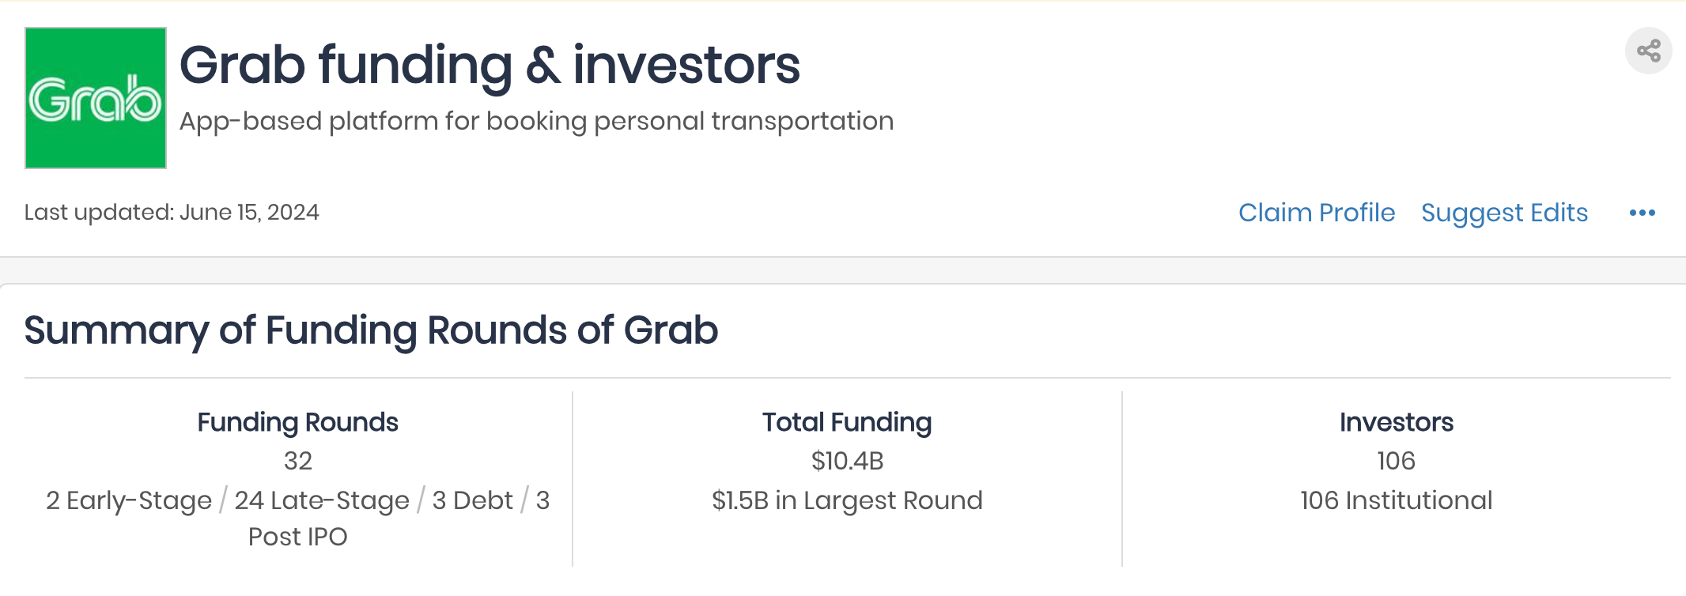Click the 106 investors count
Viewport: 1686px width, 596px height.
point(1397,461)
